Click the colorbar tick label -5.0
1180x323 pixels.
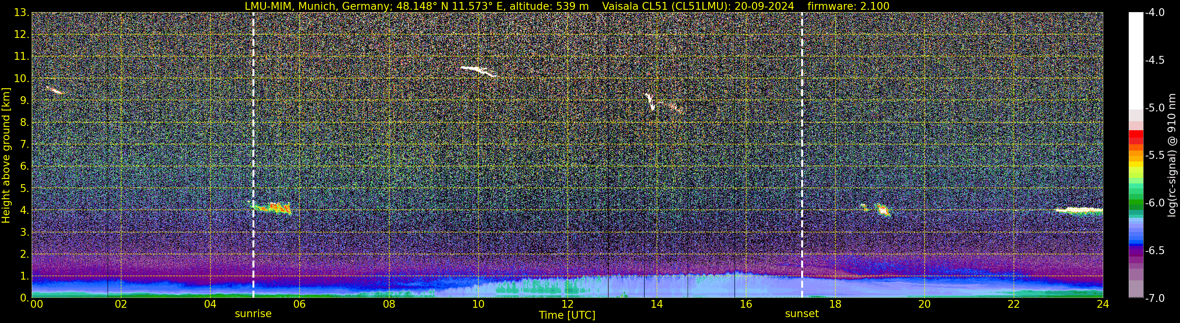coord(1155,108)
